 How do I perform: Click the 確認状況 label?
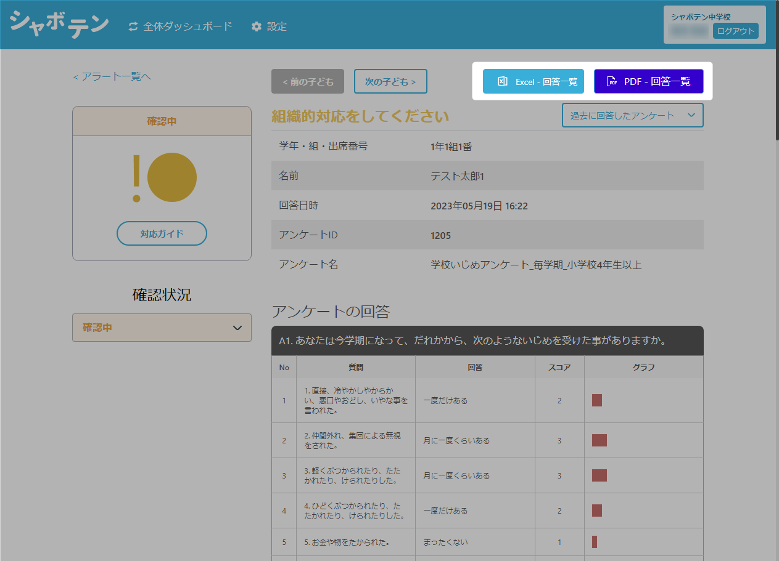[162, 295]
